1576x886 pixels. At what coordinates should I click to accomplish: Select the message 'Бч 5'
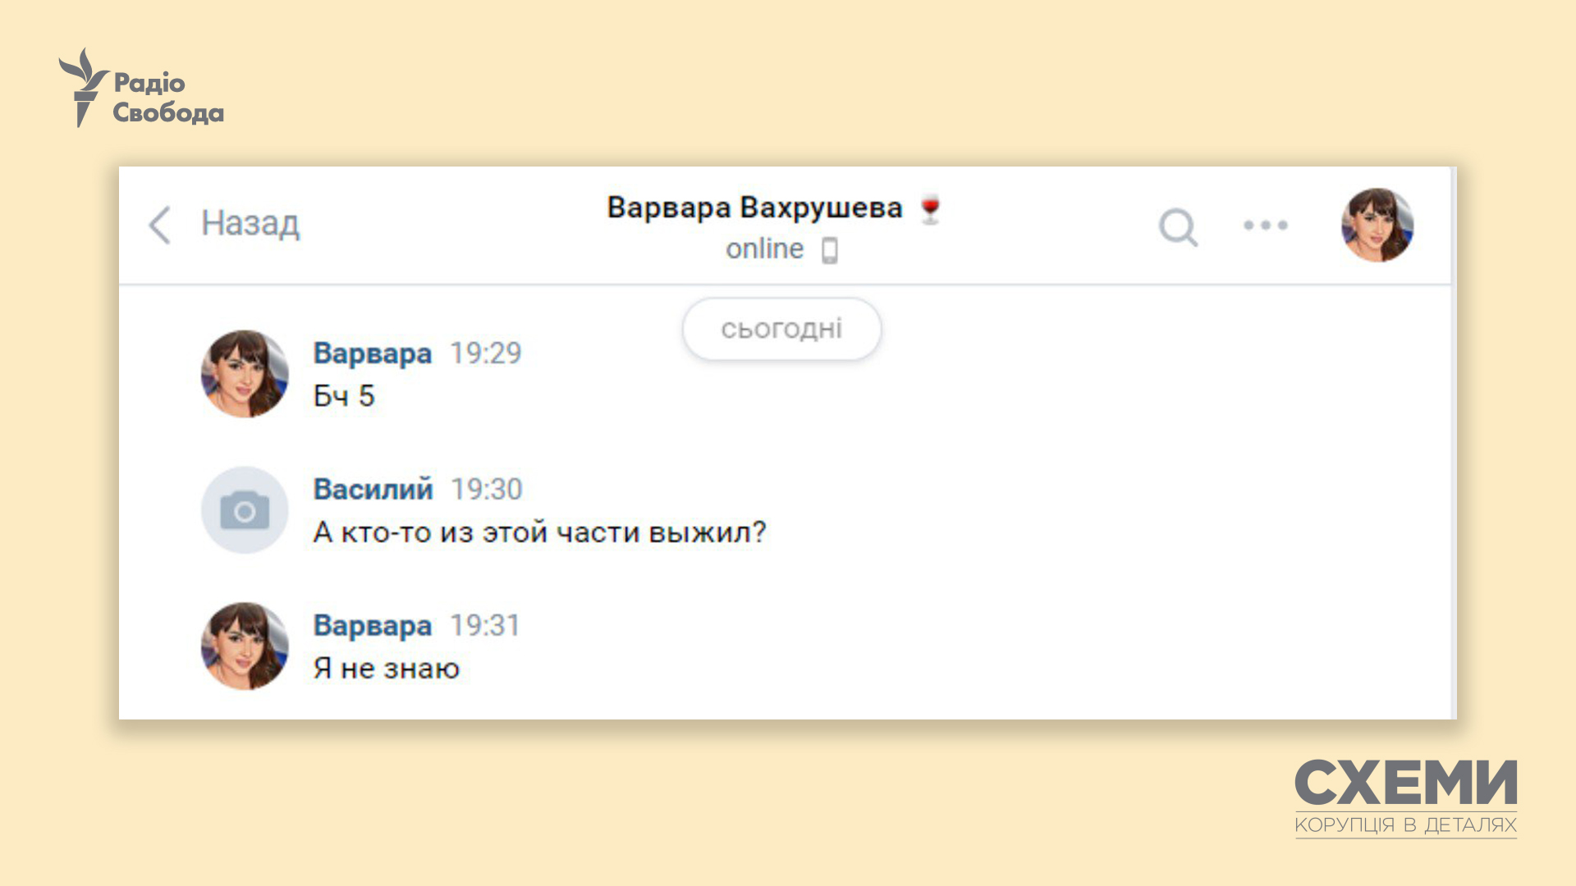pos(344,396)
